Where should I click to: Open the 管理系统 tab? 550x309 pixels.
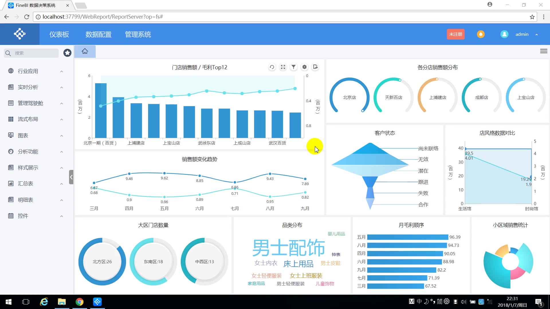click(x=138, y=34)
